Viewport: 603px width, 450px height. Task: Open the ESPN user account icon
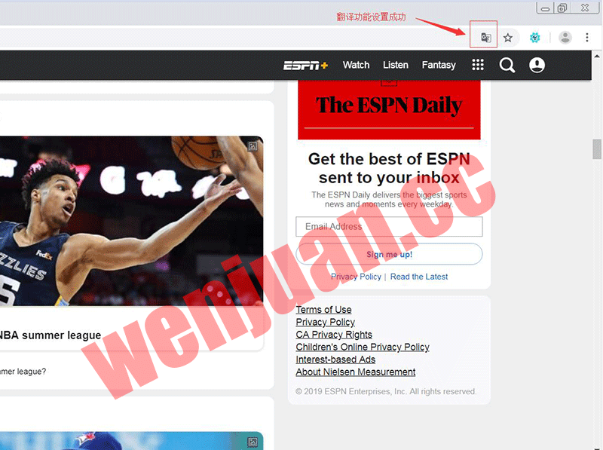pos(537,66)
